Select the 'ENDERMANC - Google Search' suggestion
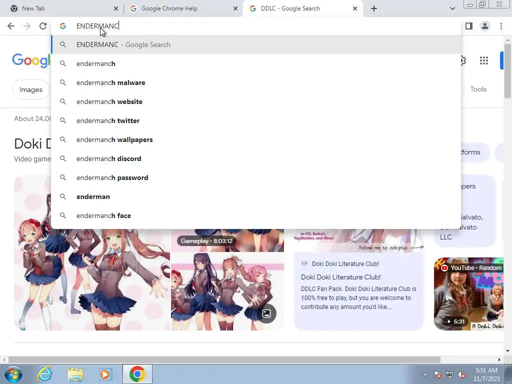The width and height of the screenshot is (512, 384). pyautogui.click(x=256, y=44)
